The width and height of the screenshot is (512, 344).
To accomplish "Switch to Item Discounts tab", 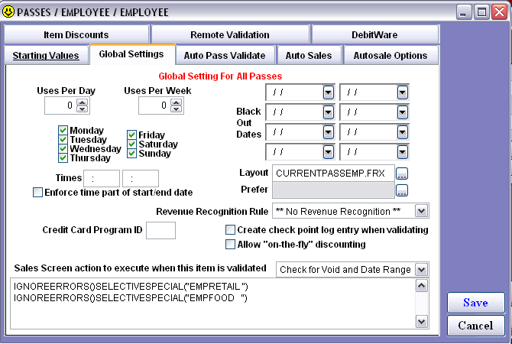I will 76,35.
